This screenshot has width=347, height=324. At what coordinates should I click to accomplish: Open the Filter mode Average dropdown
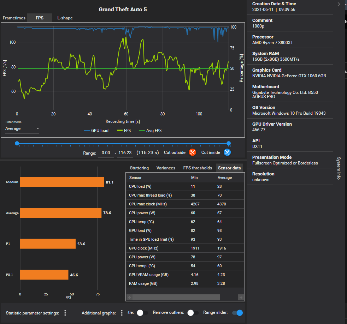pos(22,128)
